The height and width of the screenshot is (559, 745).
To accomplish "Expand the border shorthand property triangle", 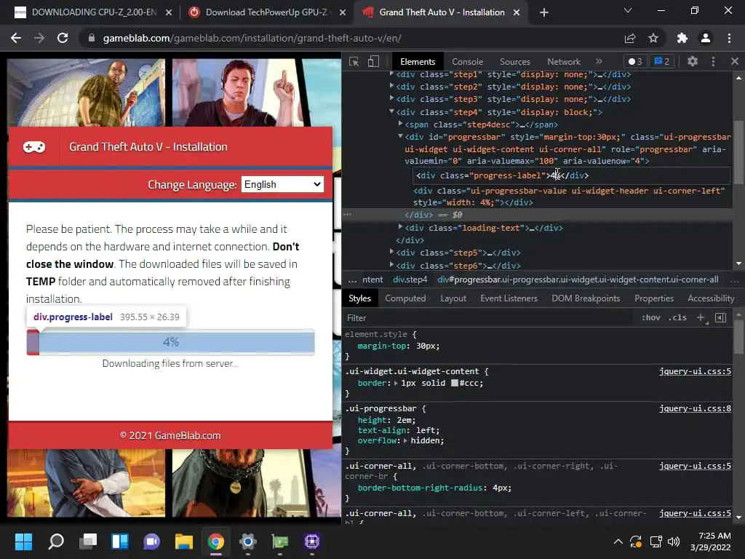I will 397,383.
